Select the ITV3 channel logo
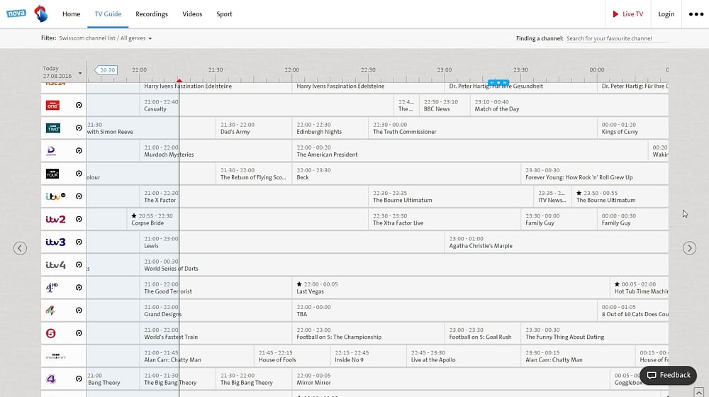Screen dimensions: 709x397 click(x=55, y=242)
